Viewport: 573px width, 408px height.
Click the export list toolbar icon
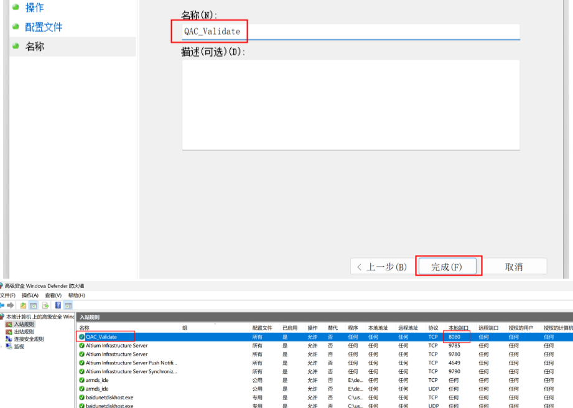[x=45, y=305]
